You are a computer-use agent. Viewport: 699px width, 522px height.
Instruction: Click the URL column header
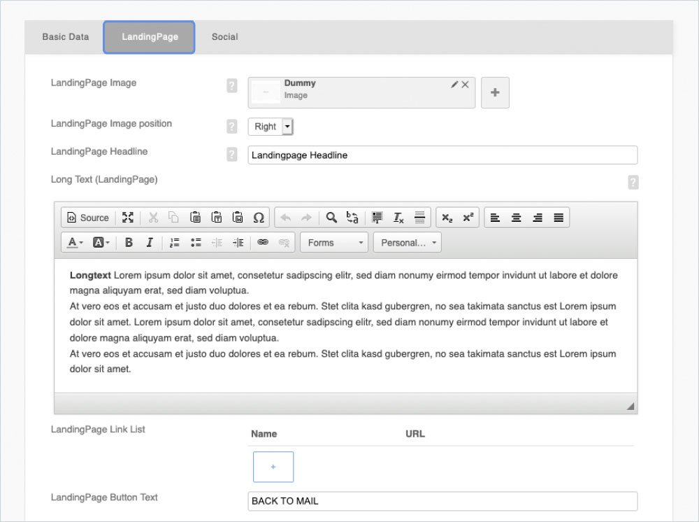coord(415,434)
